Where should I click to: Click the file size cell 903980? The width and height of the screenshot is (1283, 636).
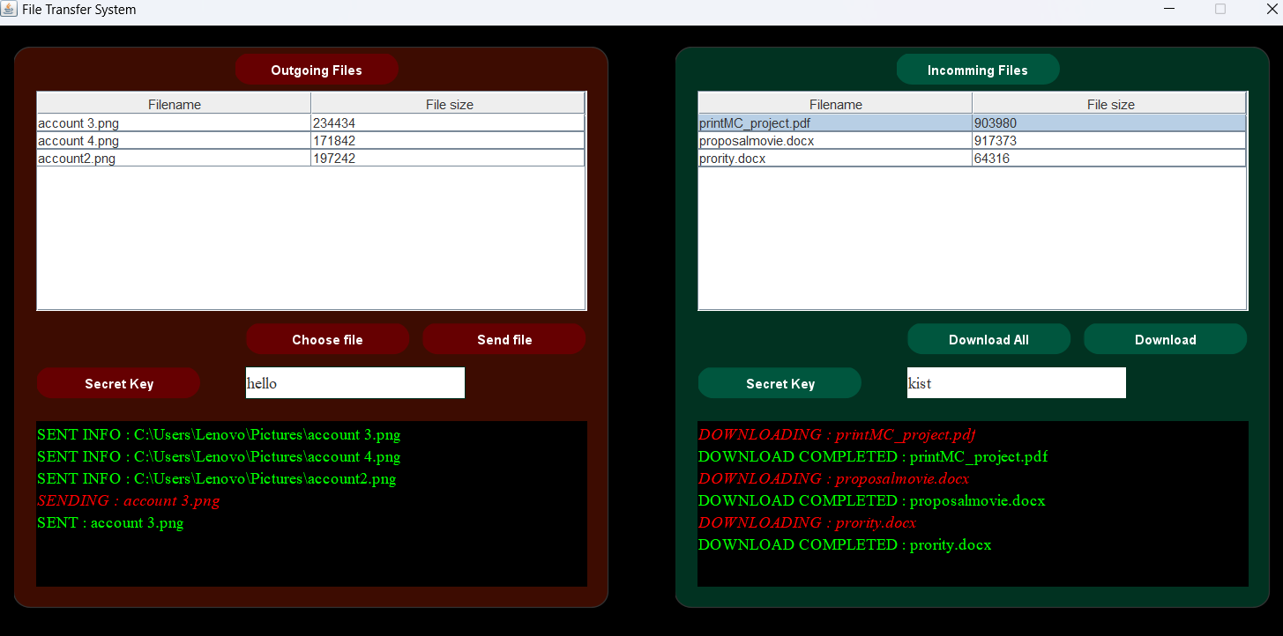1109,123
